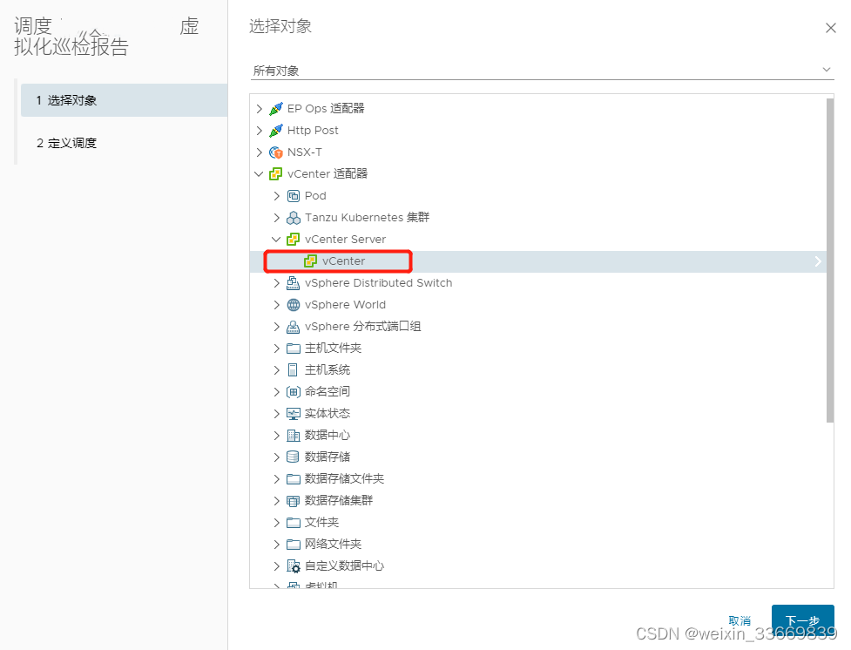This screenshot has height=650, width=851.
Task: Click the 主机文件夹 folder icon
Action: [x=293, y=348]
